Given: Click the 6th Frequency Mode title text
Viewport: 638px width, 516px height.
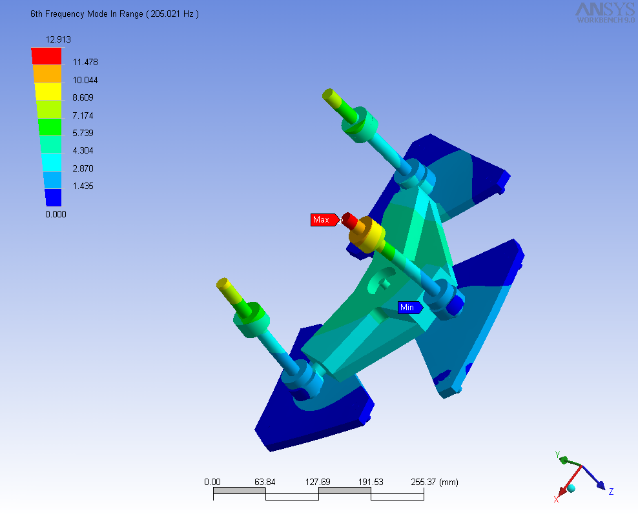Looking at the screenshot, I should click(x=114, y=14).
